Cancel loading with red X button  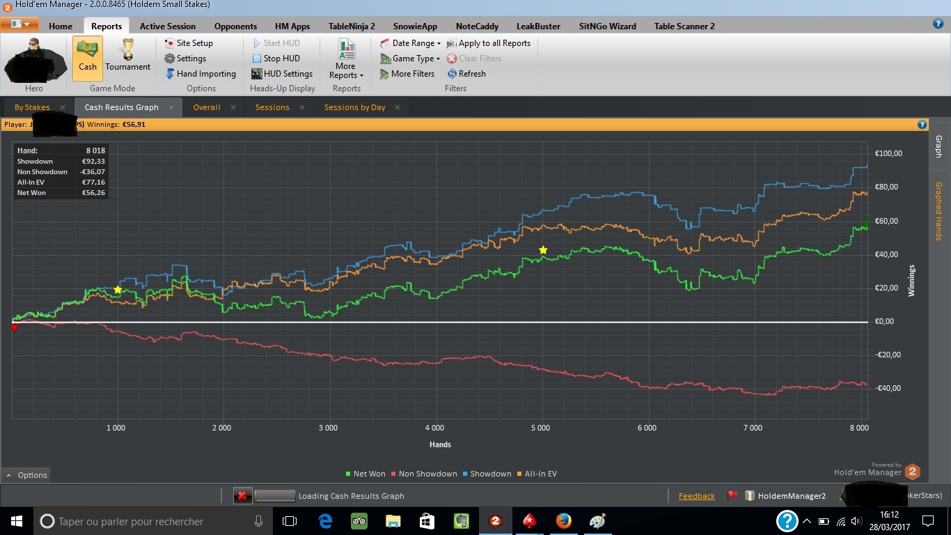click(242, 496)
